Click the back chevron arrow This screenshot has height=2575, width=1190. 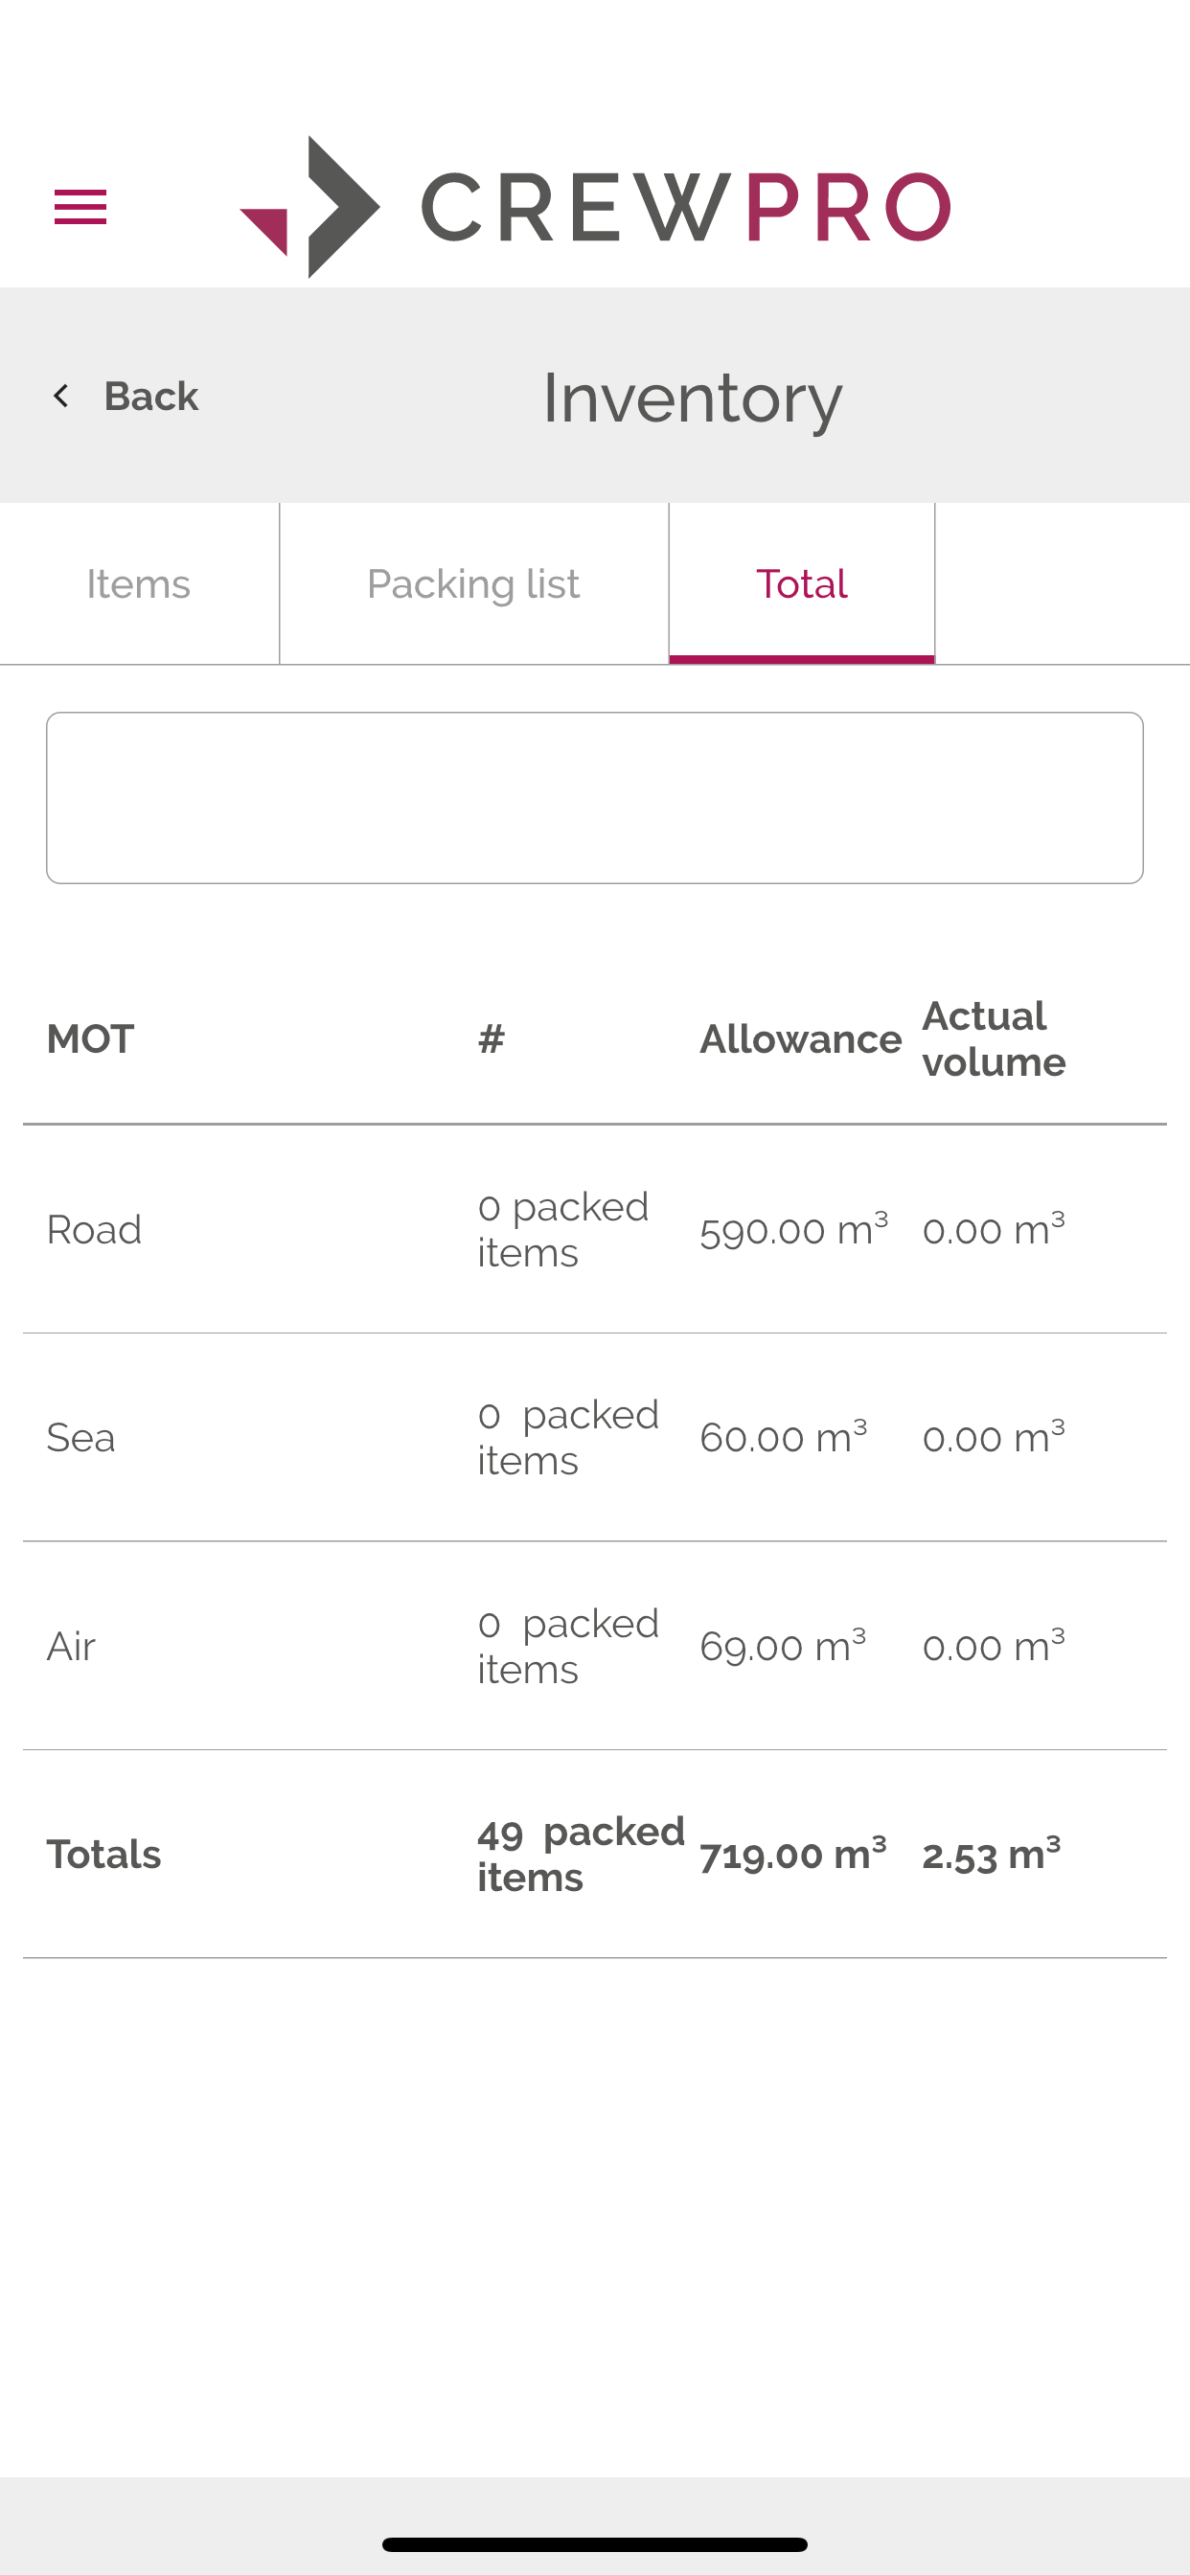tap(61, 396)
